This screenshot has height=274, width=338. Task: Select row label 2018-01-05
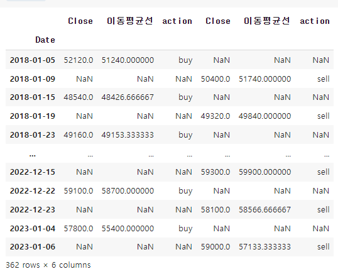[x=33, y=60]
